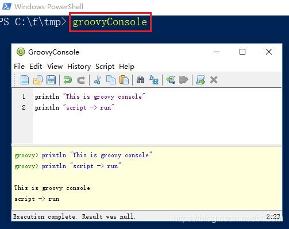Viewport: 289px width, 229px height.
Task: Click the History Next gray arrow icon
Action: (184, 80)
